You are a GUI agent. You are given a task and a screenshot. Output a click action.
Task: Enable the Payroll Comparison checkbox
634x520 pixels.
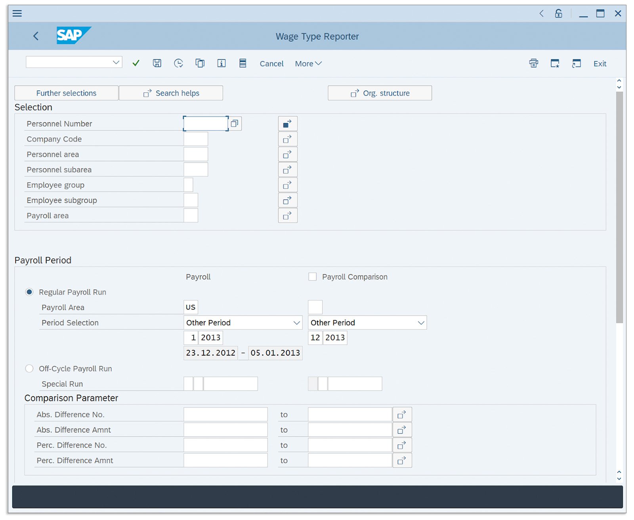click(x=313, y=277)
